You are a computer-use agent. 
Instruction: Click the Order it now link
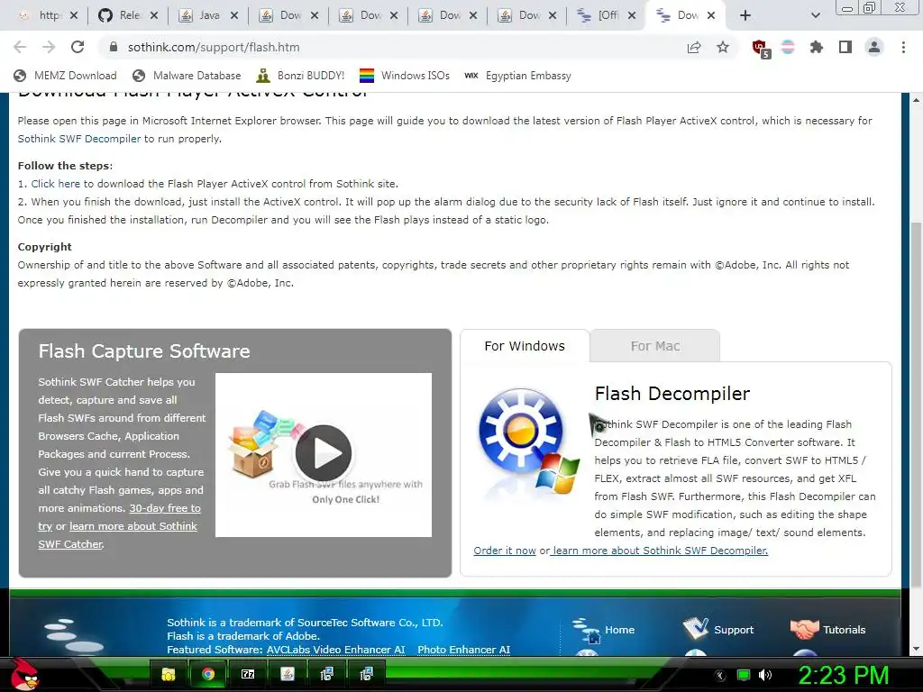click(x=505, y=551)
